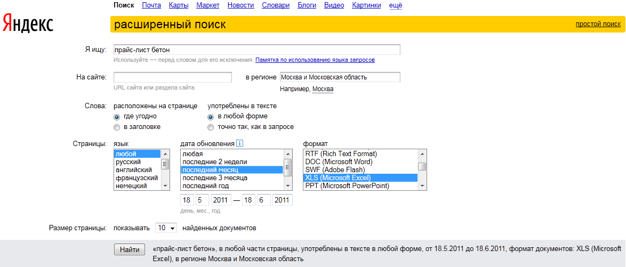Click down arrow of format list
Screen dimensions: 626x267
tap(422, 186)
